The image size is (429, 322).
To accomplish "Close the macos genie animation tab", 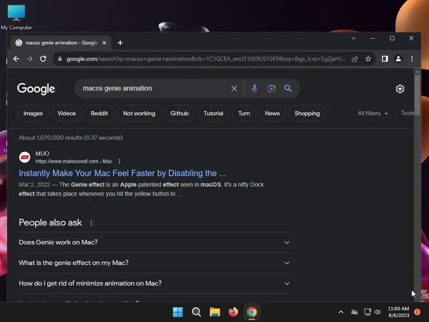I will point(104,43).
